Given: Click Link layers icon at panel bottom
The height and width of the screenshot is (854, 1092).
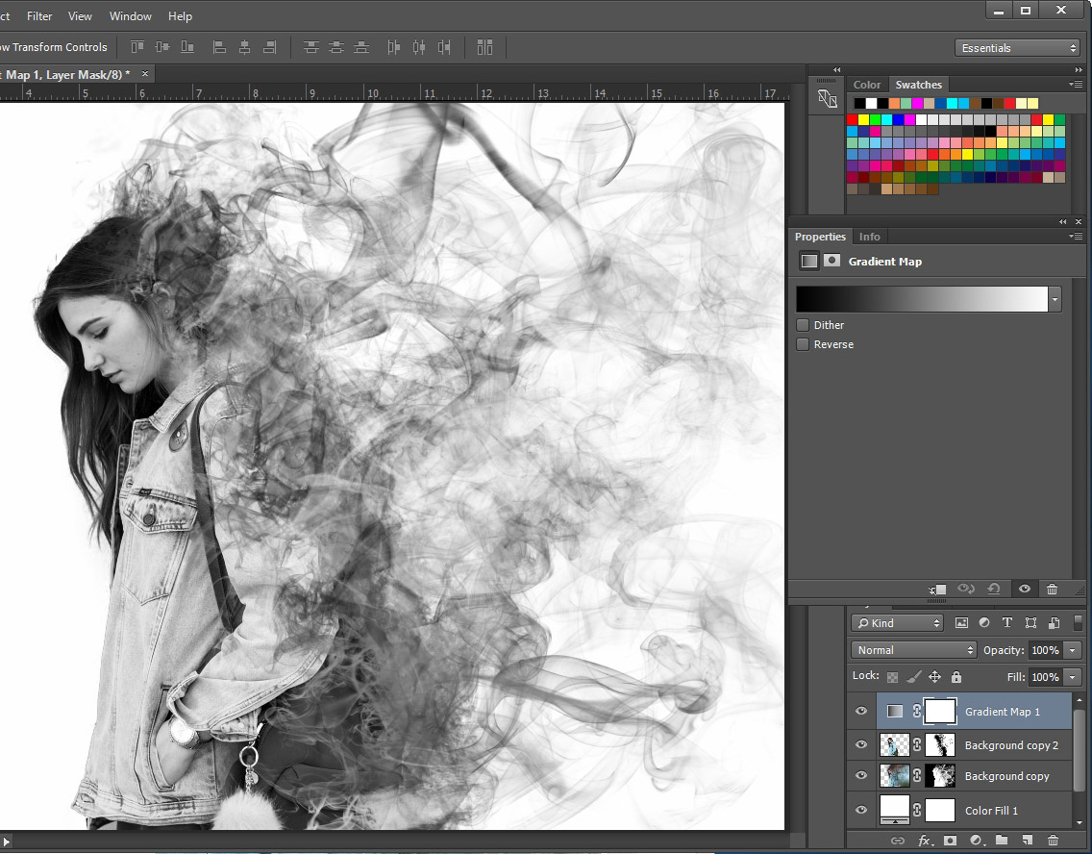Looking at the screenshot, I should pyautogui.click(x=898, y=841).
